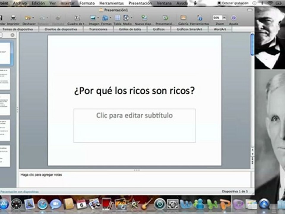The height and width of the screenshot is (214, 285).
Task: Open the orange PowerPoint dock icon
Action: click(x=225, y=204)
